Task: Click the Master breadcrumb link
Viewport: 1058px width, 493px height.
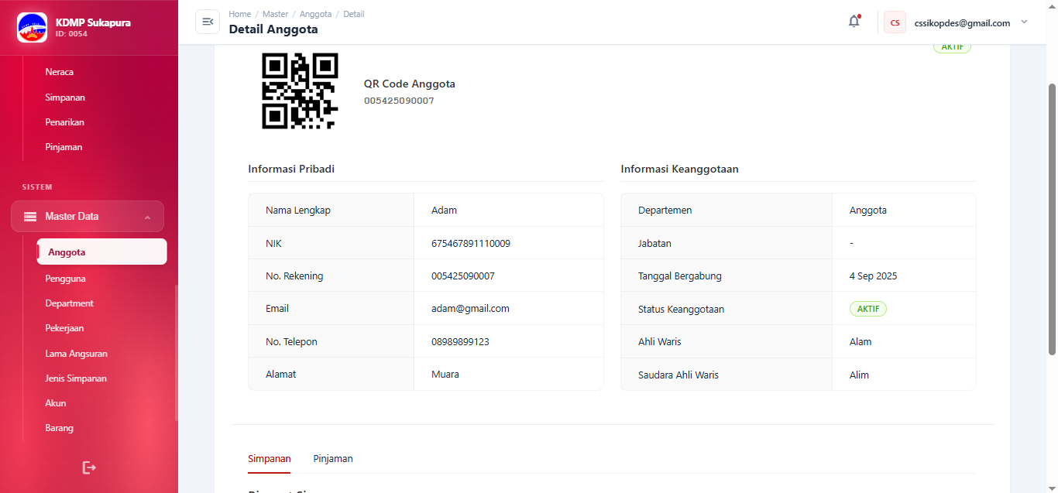Action: [275, 14]
